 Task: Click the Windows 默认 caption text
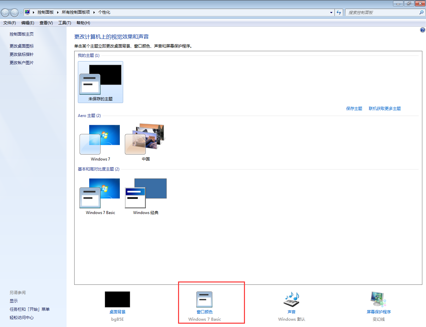(x=292, y=319)
